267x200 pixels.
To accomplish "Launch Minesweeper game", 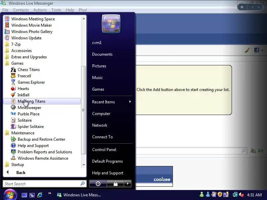I will tap(29, 108).
